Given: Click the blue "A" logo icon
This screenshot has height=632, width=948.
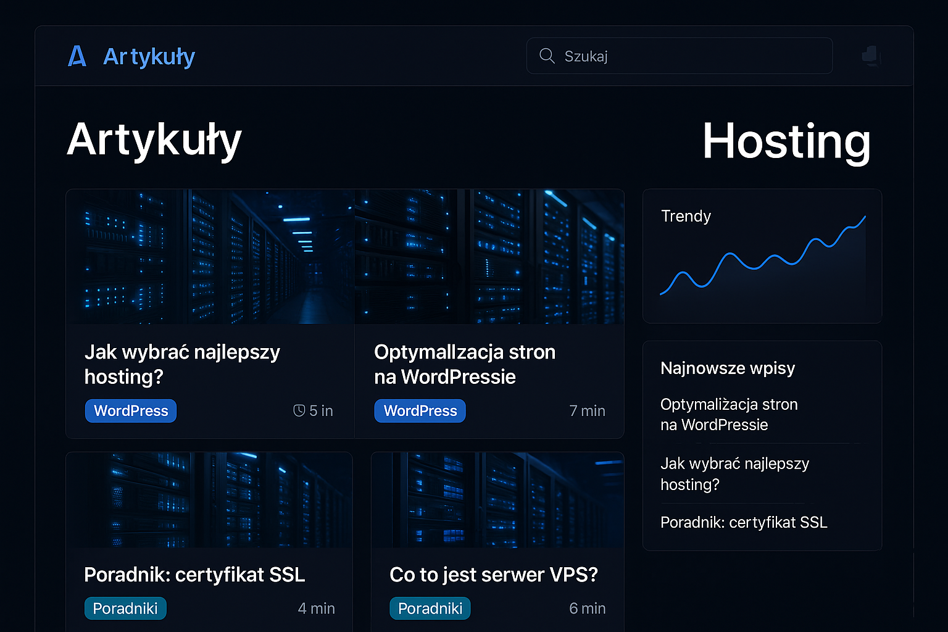Looking at the screenshot, I should click(x=77, y=56).
